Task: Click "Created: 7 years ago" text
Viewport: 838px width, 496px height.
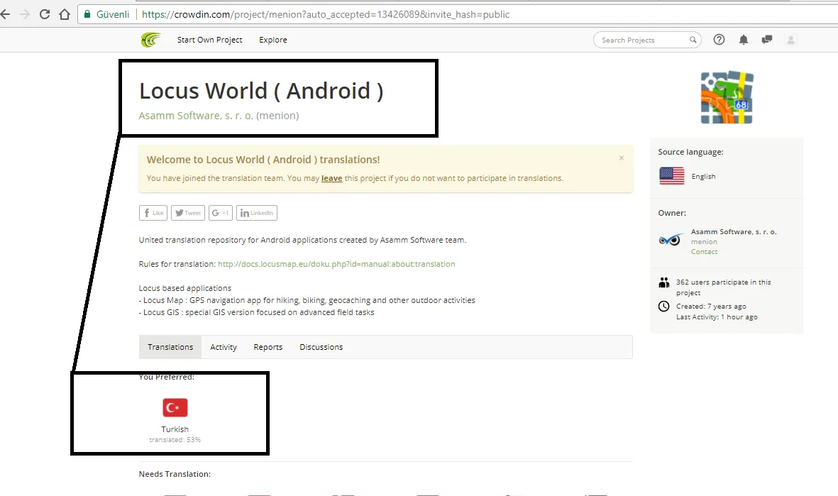Action: [x=711, y=307]
